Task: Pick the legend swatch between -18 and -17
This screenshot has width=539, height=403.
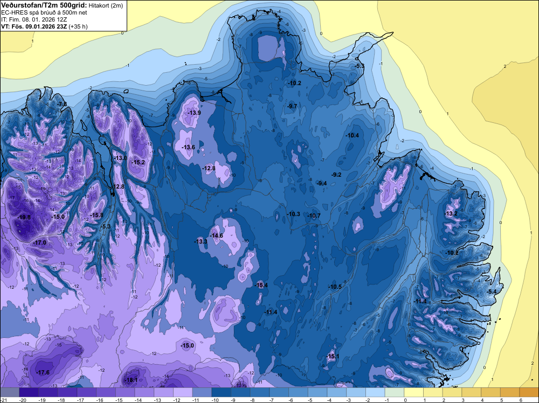Action: (67, 392)
